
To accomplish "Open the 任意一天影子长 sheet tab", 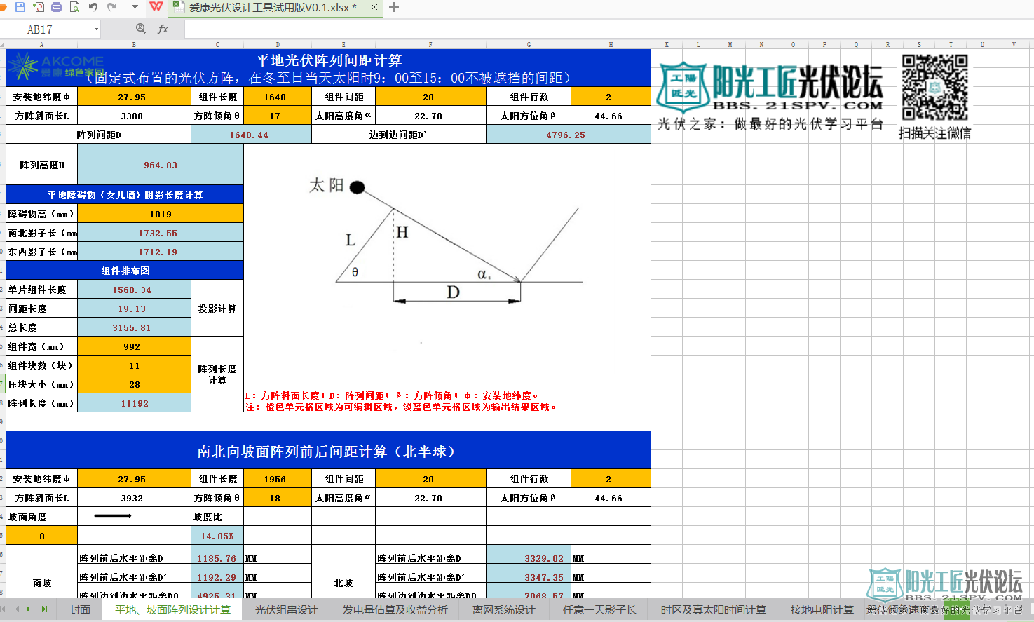I will click(599, 610).
